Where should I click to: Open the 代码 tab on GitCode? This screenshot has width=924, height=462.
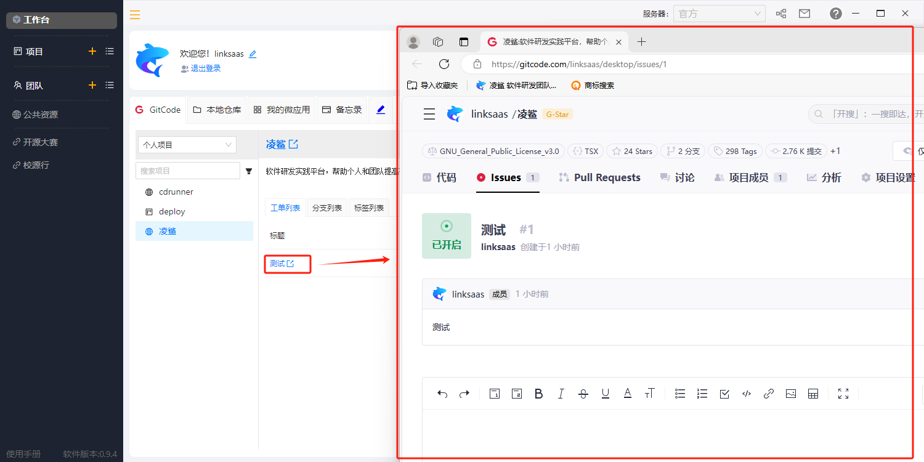click(x=439, y=177)
